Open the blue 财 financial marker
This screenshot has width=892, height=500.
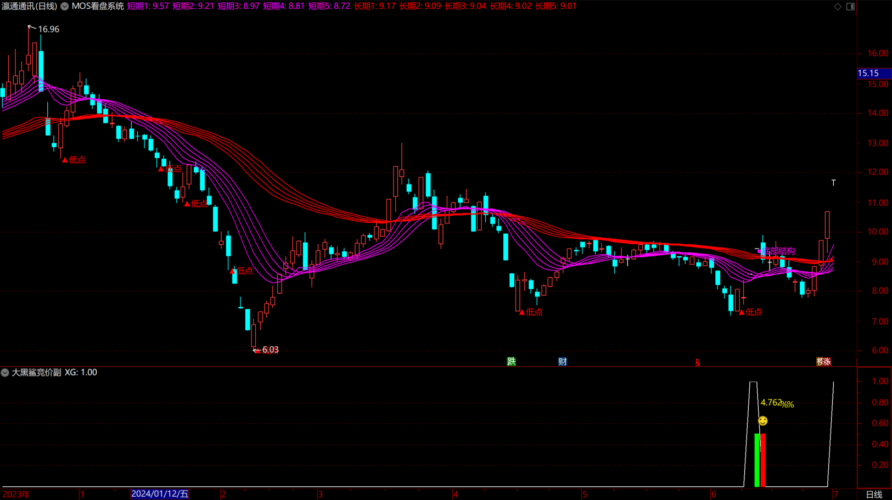point(563,362)
